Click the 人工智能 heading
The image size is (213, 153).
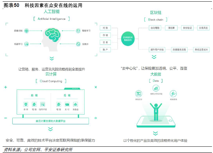pos(52,12)
